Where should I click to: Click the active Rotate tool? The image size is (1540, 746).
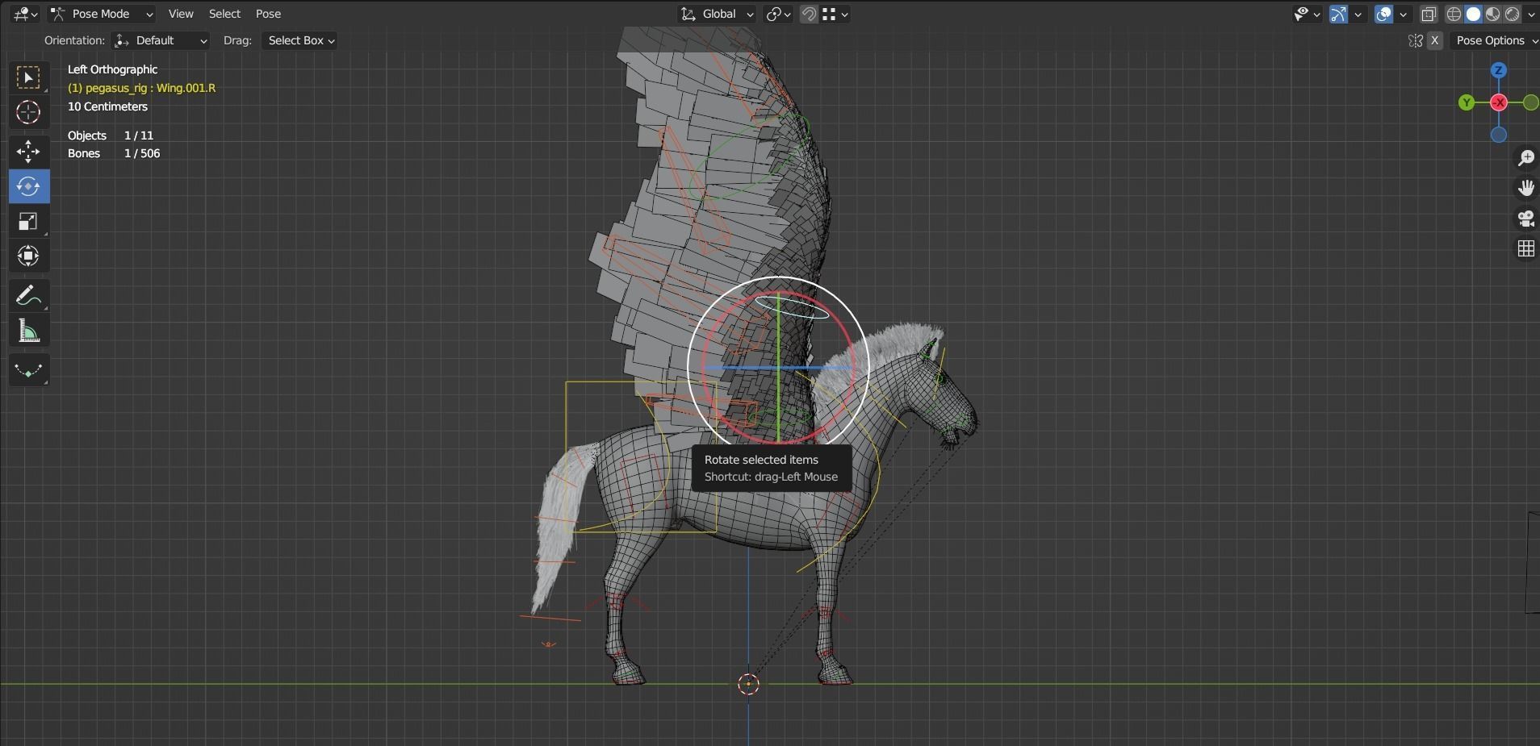[28, 186]
